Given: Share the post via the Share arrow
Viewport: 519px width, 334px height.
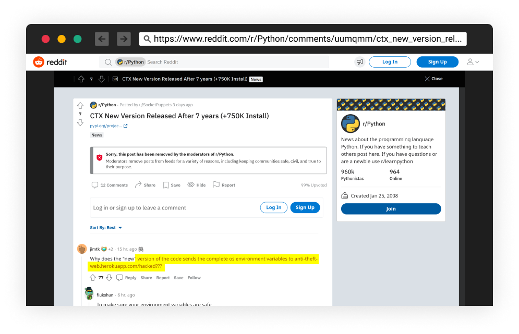Looking at the screenshot, I should click(138, 184).
